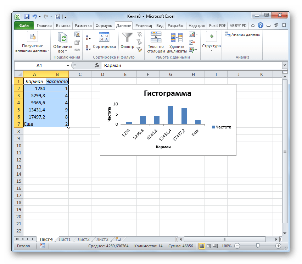
Task: Open Excel Help question mark icon
Action: pos(261,26)
